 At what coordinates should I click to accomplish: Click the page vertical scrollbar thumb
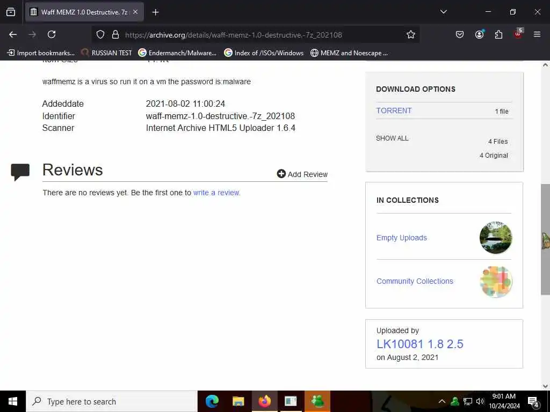click(x=546, y=239)
